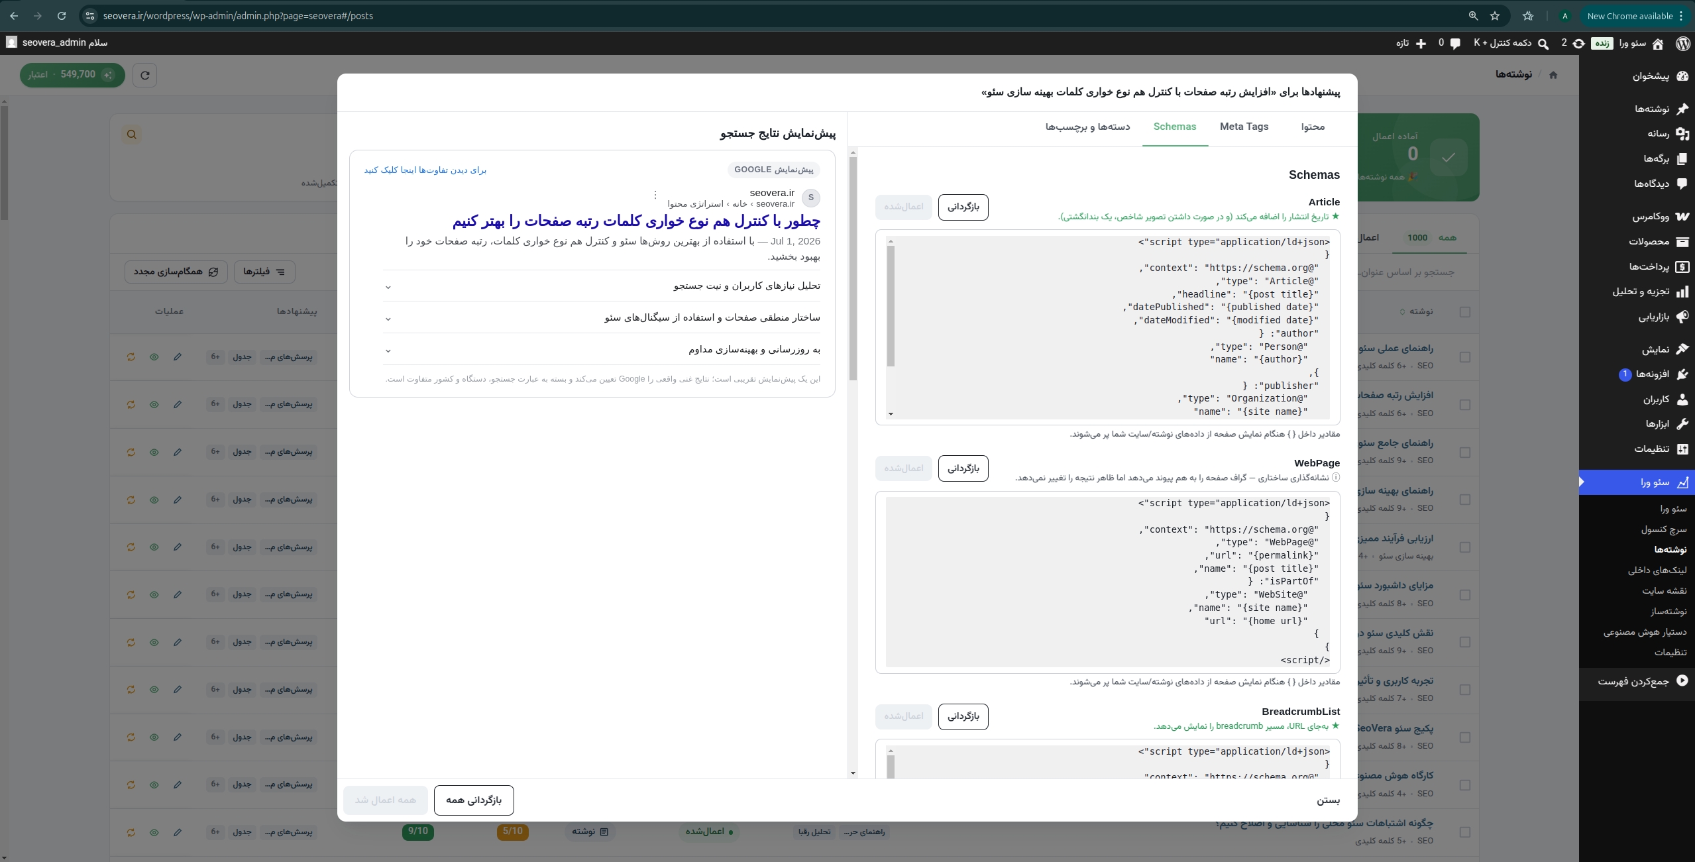Open Payments (پرداخت‌ها) icon in sidebar
This screenshot has height=862, width=1695.
coord(1682,267)
